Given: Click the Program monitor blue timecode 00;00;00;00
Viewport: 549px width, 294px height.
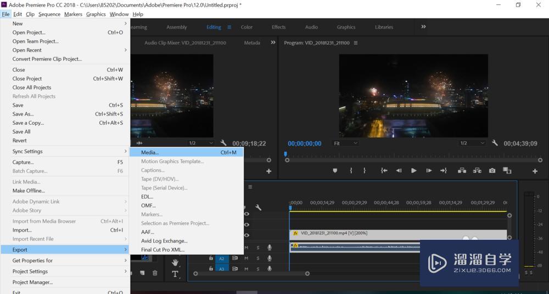Looking at the screenshot, I should pos(304,143).
